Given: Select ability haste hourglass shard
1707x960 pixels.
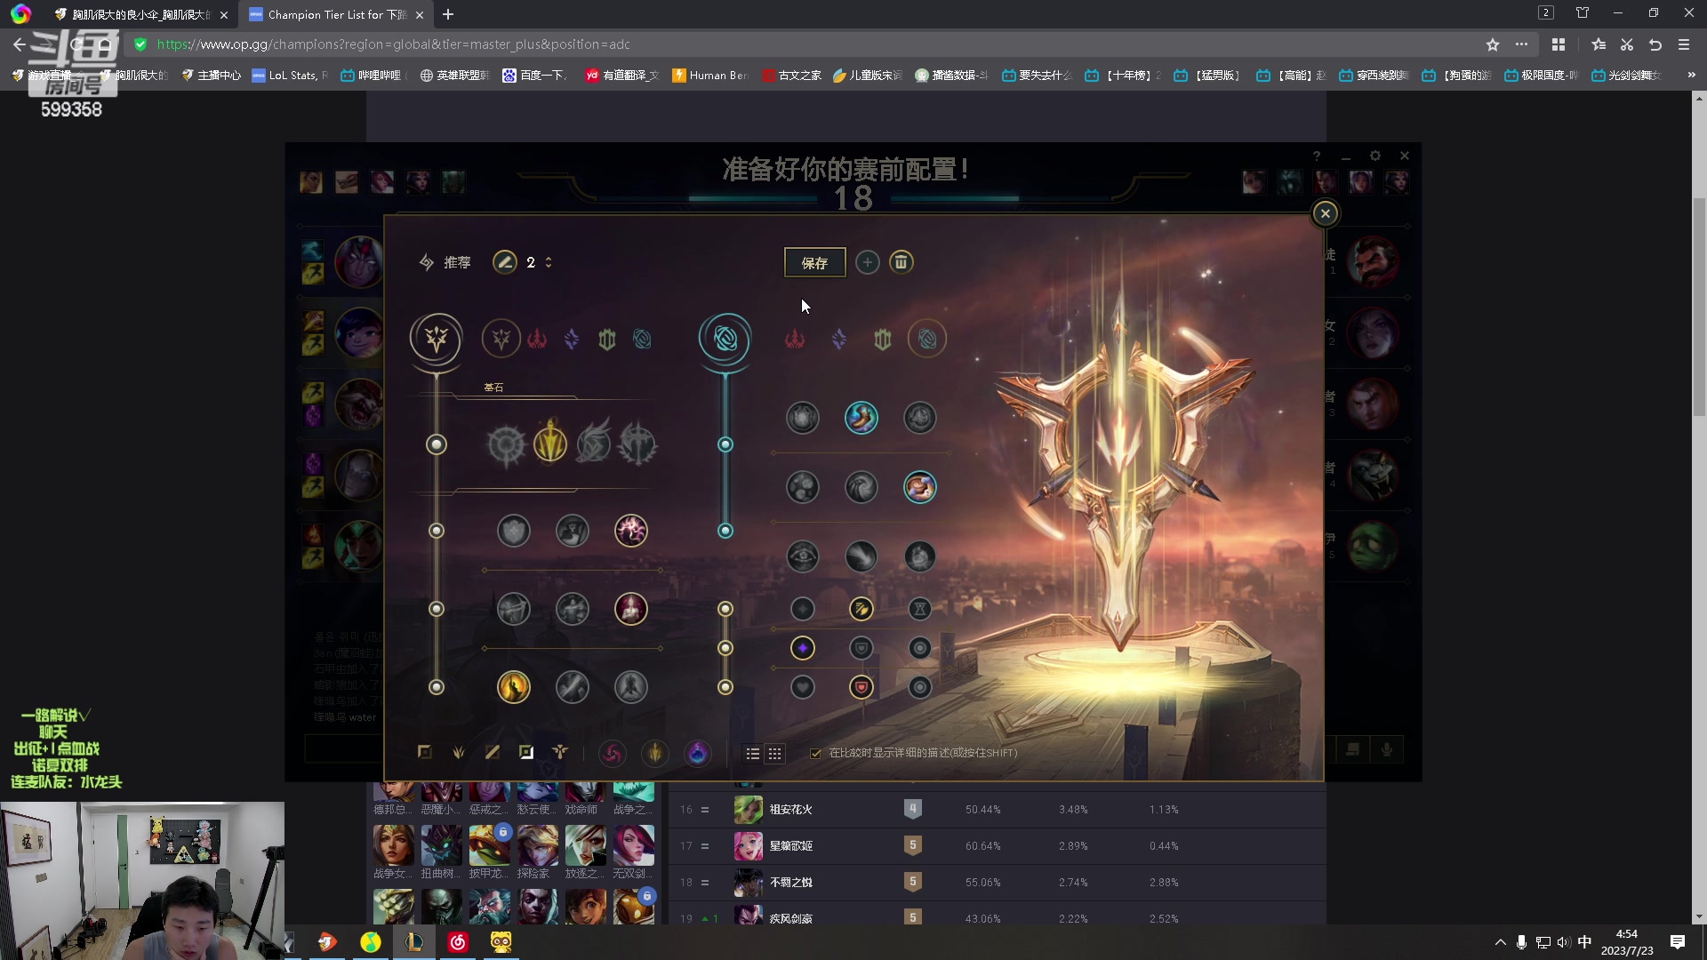Looking at the screenshot, I should point(920,609).
